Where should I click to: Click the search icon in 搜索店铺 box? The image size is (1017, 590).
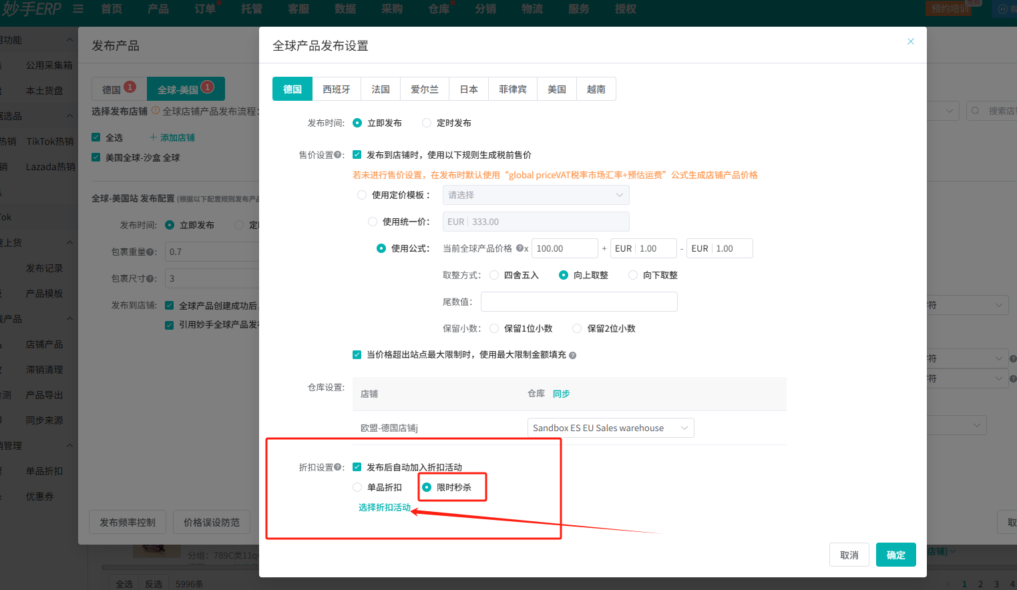976,111
